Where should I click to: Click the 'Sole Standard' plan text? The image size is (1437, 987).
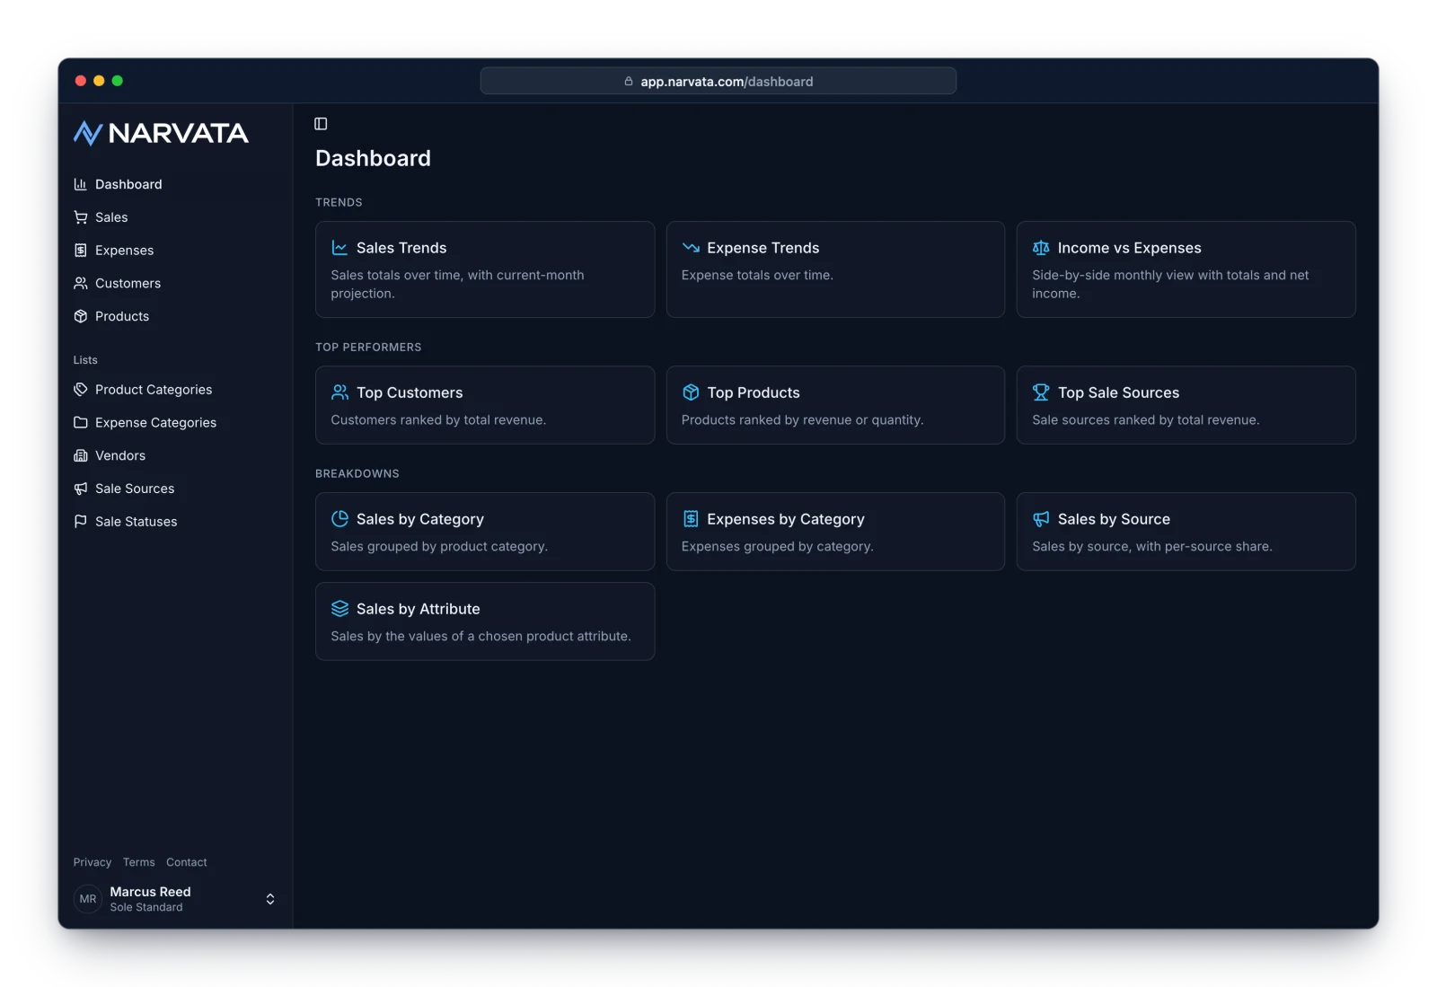pos(146,908)
